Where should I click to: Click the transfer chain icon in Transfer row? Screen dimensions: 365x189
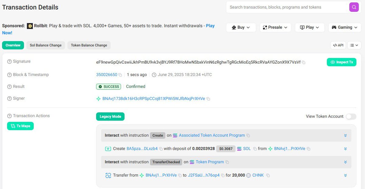[108, 176]
